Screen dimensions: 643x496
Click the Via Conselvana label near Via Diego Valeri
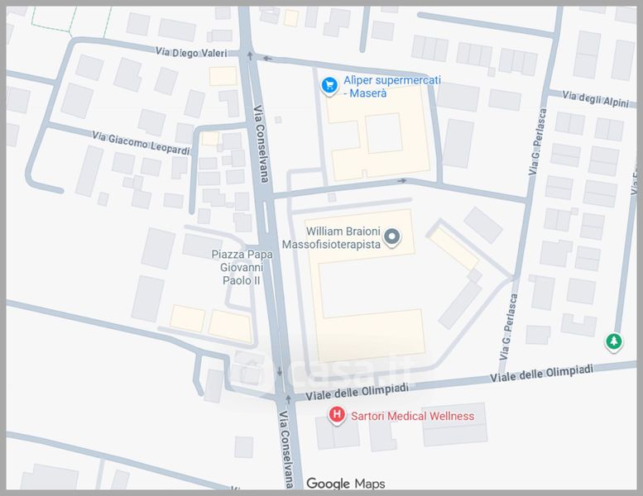click(x=262, y=144)
